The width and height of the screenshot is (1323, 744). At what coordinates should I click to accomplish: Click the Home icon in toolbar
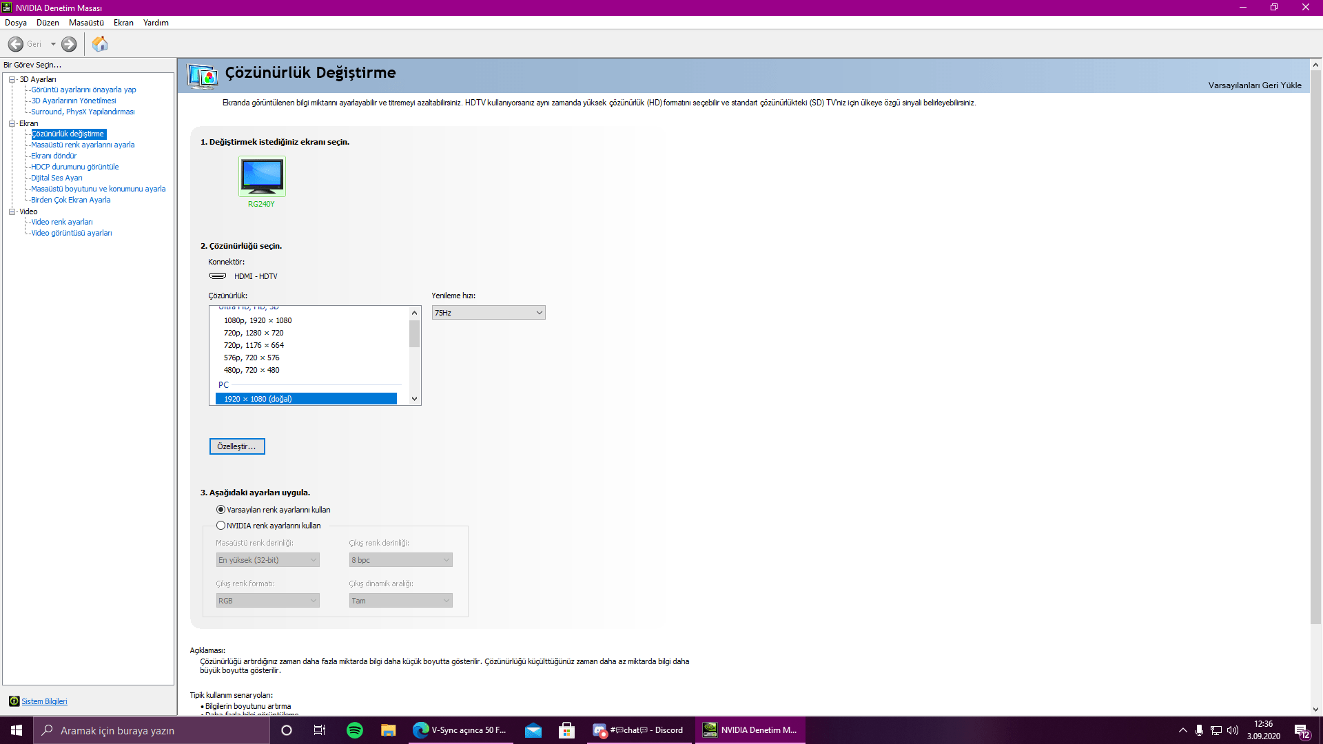(x=100, y=44)
